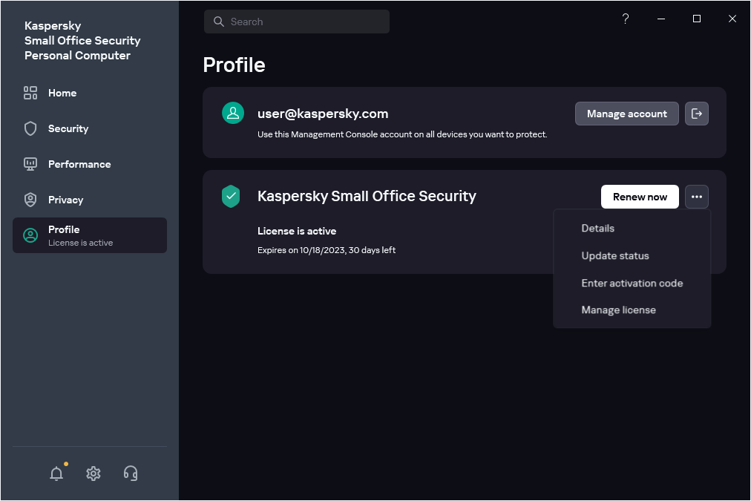Switch to the Performance section
This screenshot has height=501, width=751.
[79, 164]
